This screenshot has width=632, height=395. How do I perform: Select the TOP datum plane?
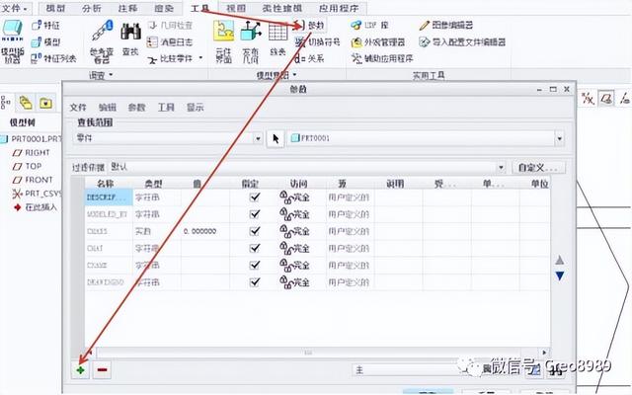pos(28,166)
